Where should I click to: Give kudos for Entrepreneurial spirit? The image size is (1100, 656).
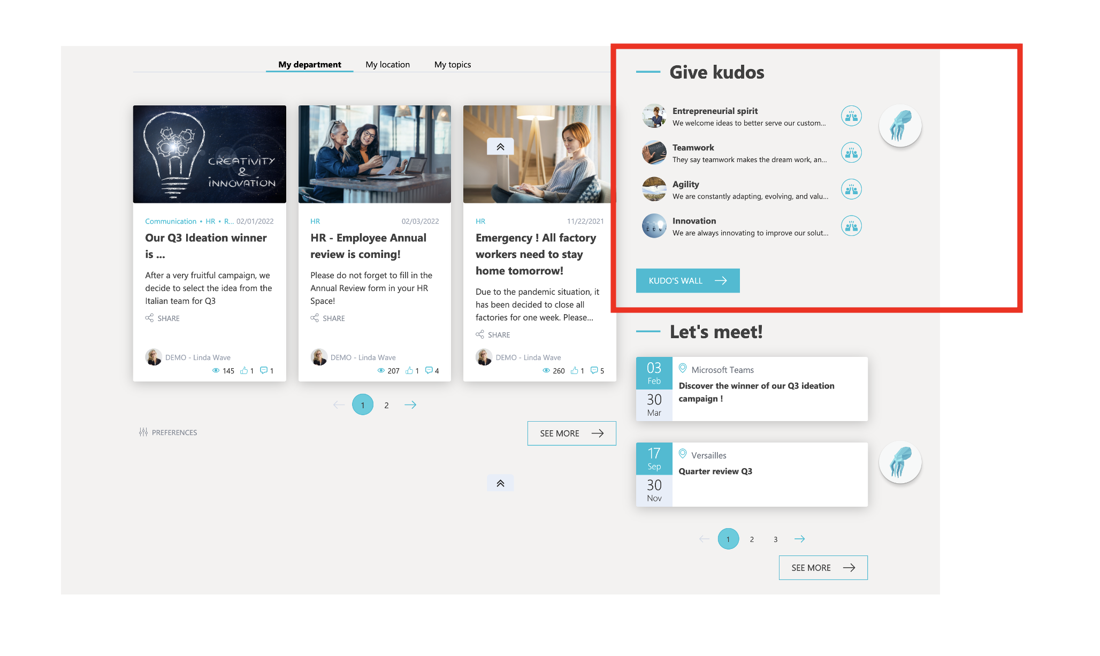(x=851, y=116)
